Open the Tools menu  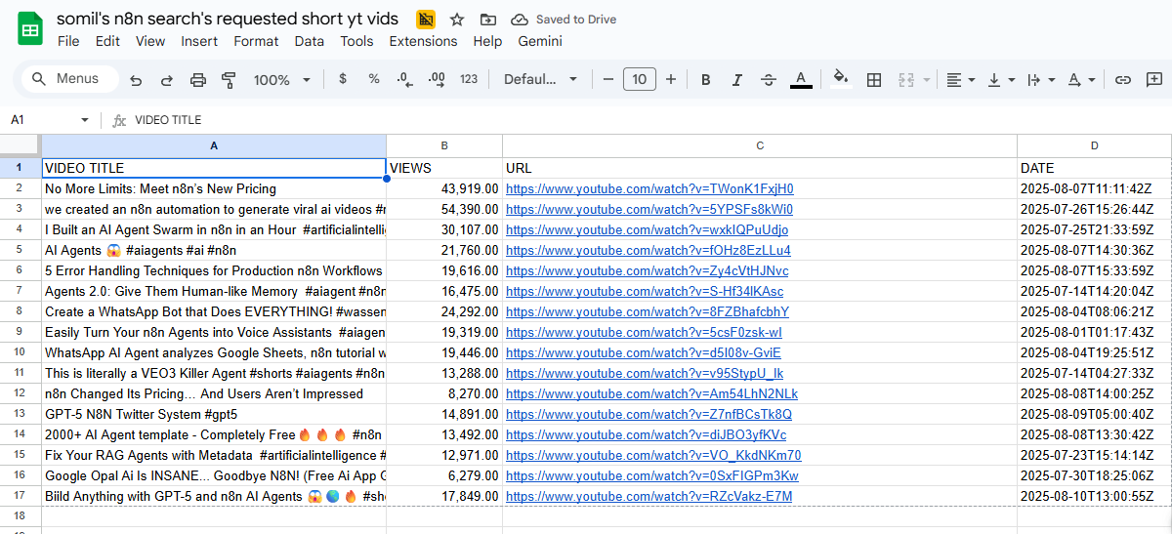click(x=356, y=41)
